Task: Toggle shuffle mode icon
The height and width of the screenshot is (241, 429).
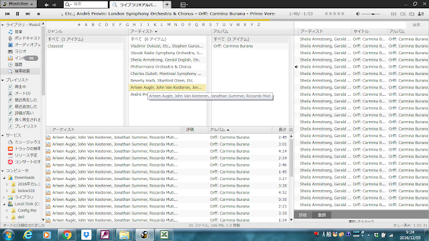Action: [421, 13]
